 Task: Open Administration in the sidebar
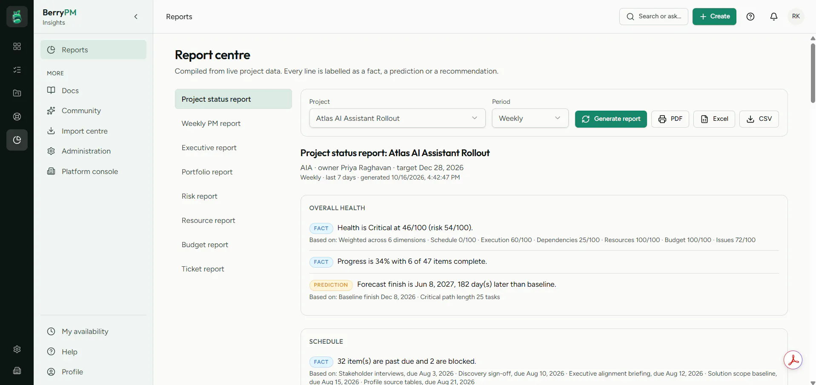point(93,151)
